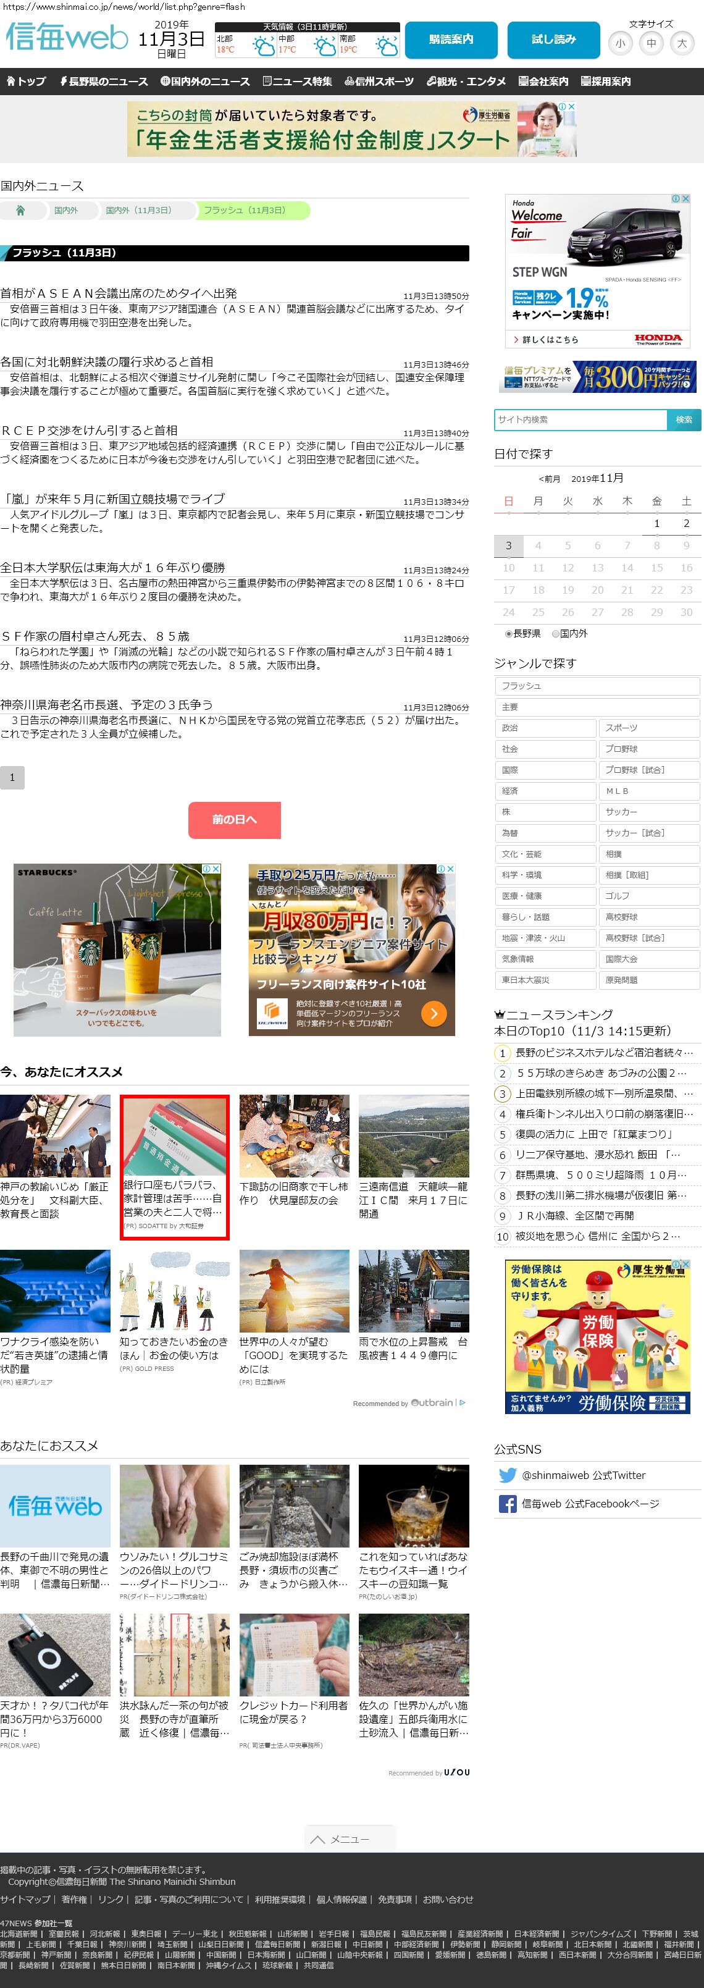Open the フラッシュ genre category
Screen dimensions: 704x1988
coord(596,686)
